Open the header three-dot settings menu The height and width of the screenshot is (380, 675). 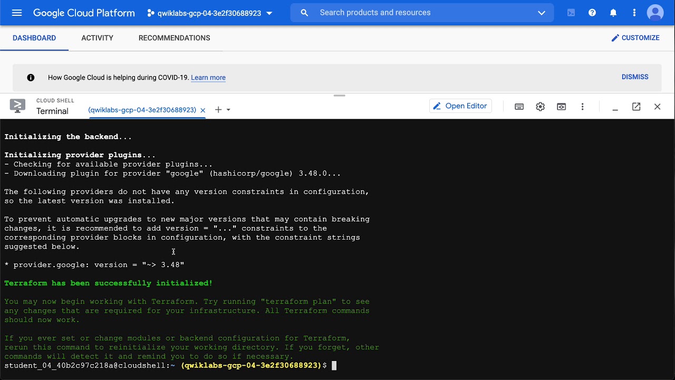[634, 13]
